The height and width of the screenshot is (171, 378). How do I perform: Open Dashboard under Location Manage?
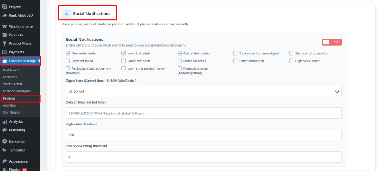click(x=11, y=70)
